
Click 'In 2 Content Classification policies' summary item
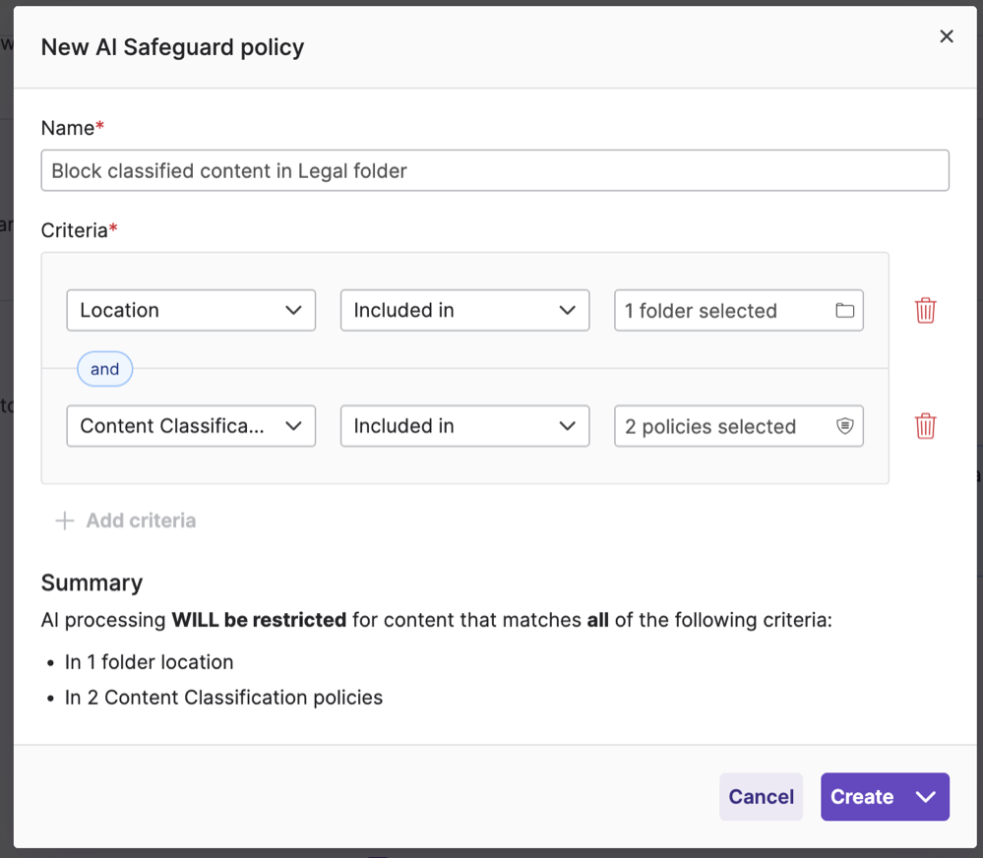tap(223, 698)
